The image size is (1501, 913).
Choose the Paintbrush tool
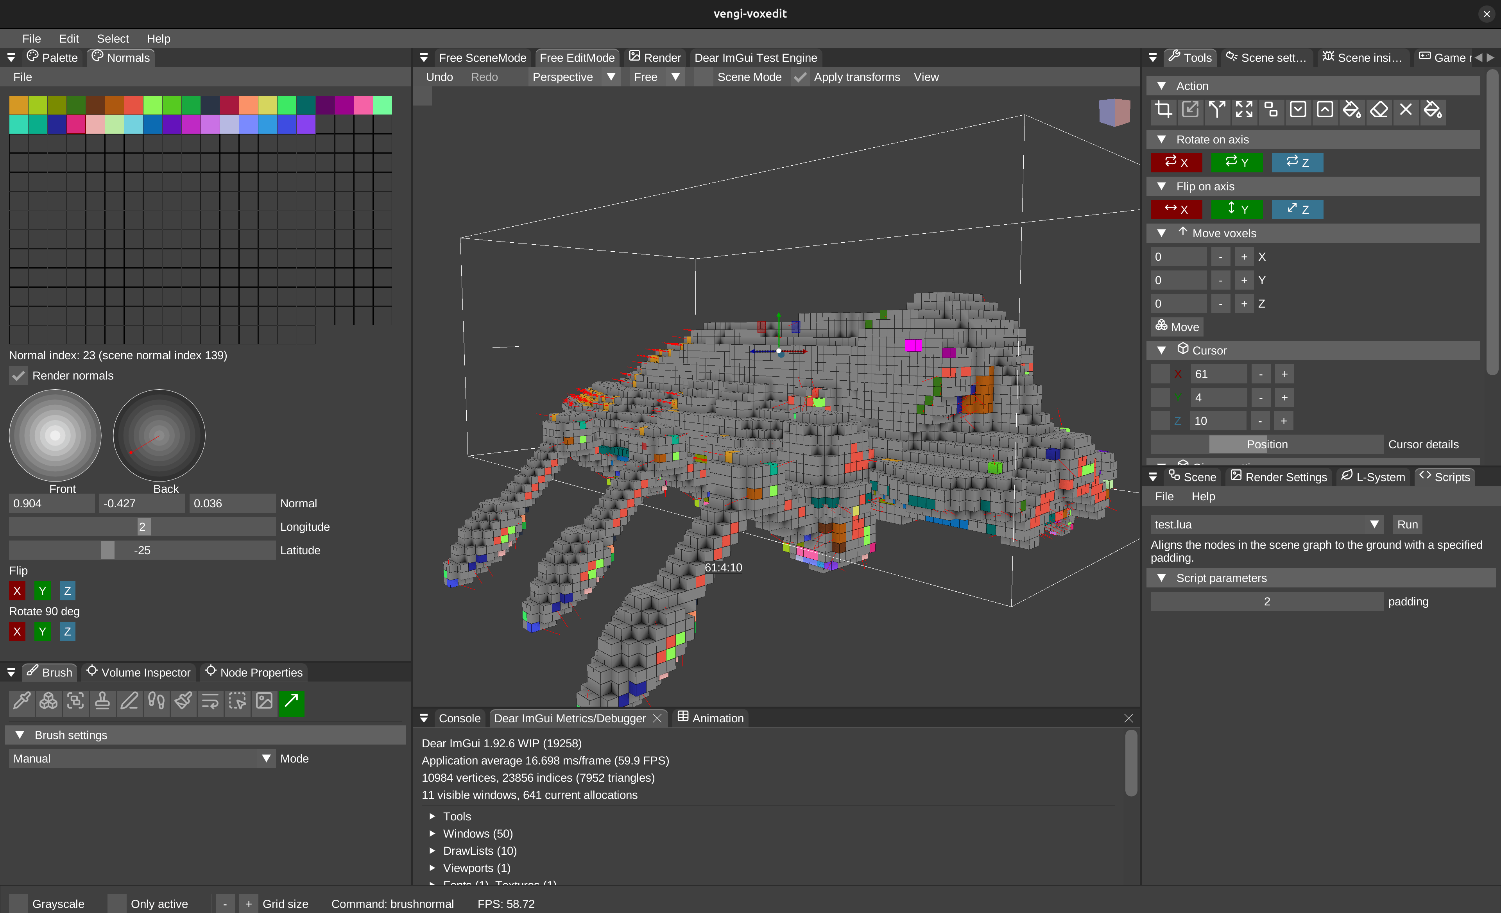click(x=183, y=702)
